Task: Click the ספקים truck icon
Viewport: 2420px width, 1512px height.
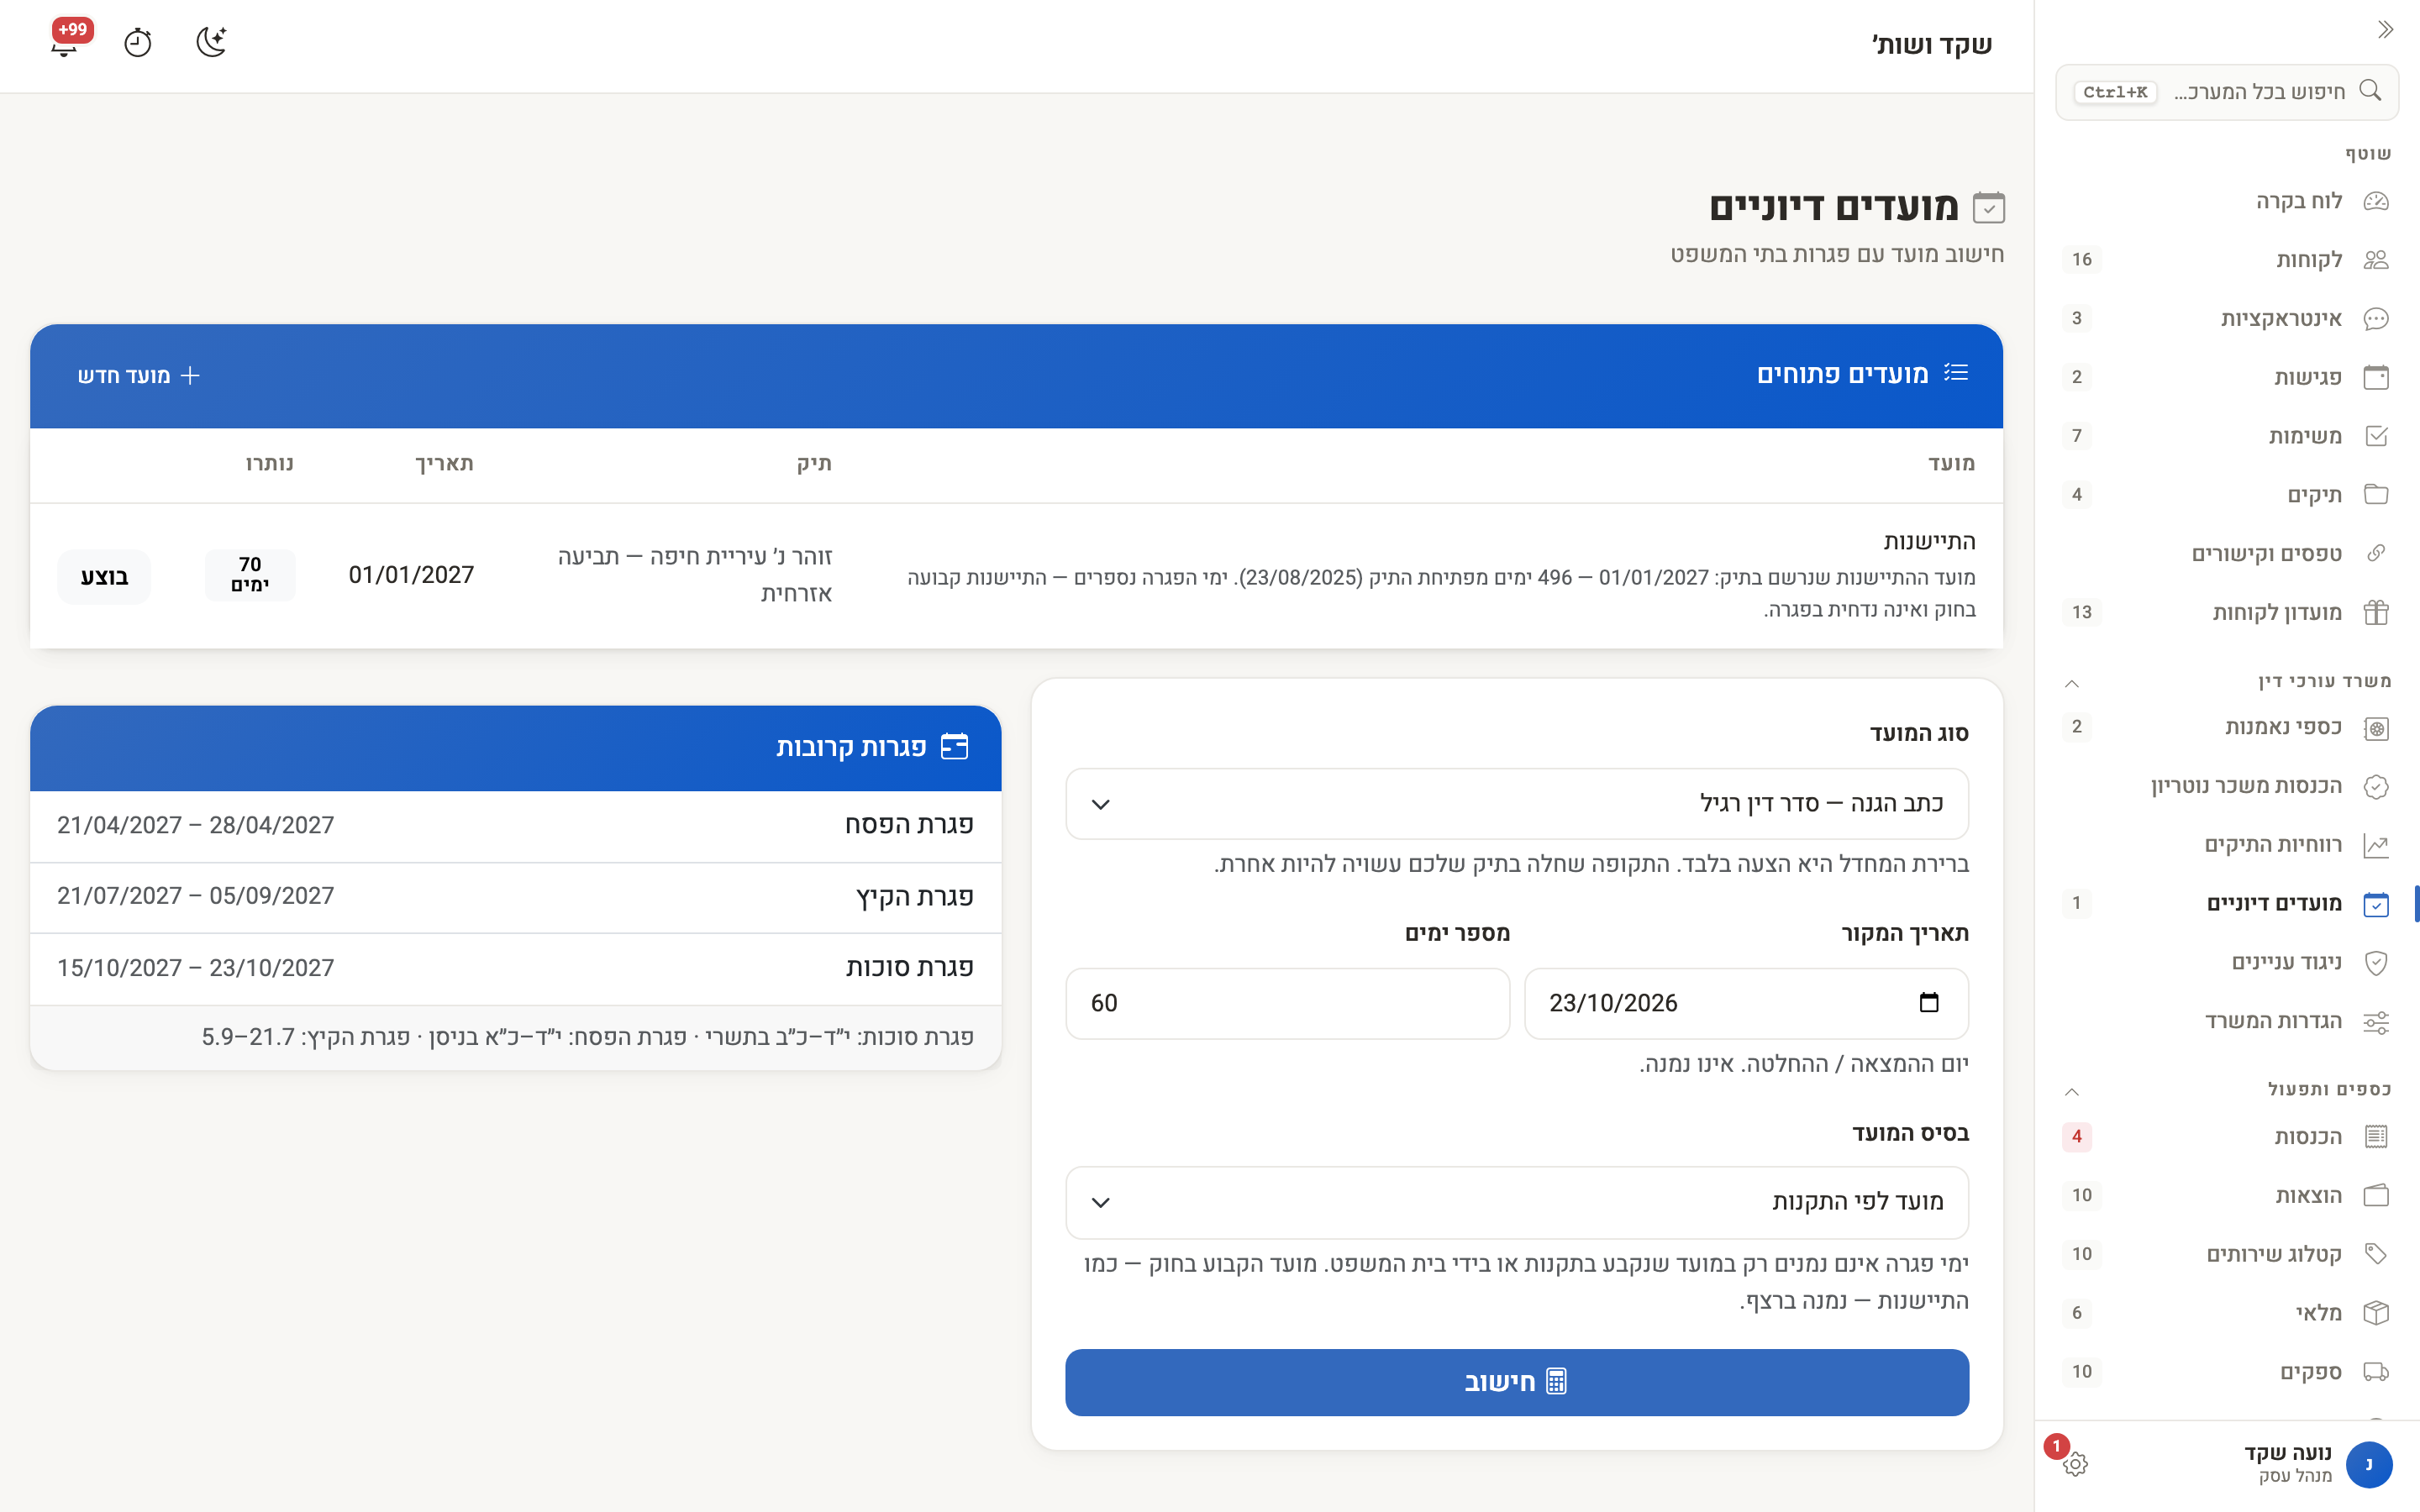Action: point(2376,1372)
